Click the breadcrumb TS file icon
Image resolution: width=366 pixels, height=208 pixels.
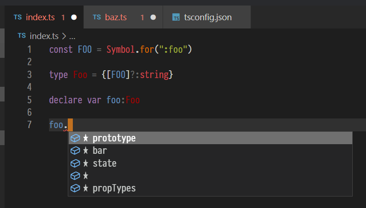pos(22,35)
